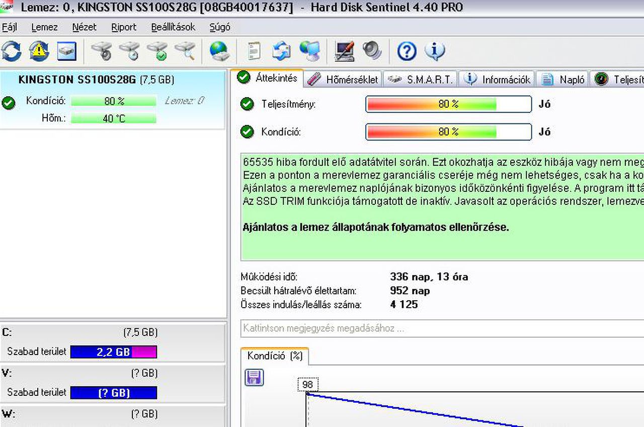Click the hard disk panel toolbar icon
The height and width of the screenshot is (427, 644).
(66, 51)
